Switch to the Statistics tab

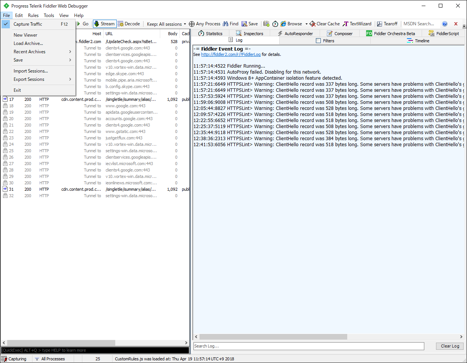click(x=210, y=33)
